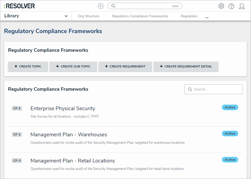Click the quick create plus icon
The height and width of the screenshot is (179, 251).
[101, 6]
